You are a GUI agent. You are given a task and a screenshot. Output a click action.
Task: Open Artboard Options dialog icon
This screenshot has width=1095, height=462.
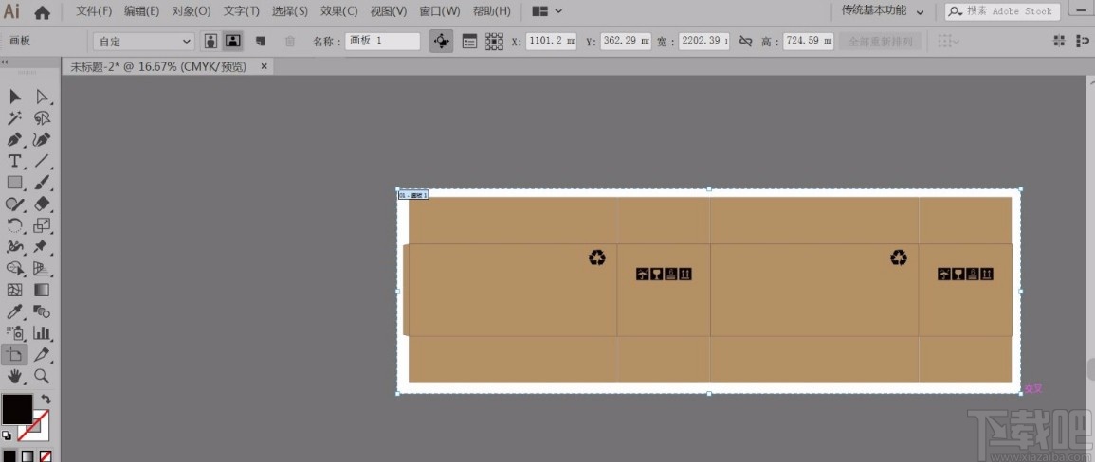click(470, 41)
